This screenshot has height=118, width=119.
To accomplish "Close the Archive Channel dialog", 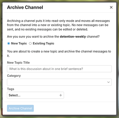I will (x=111, y=7).
